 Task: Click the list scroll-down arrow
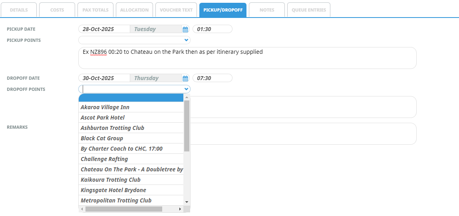coord(187,202)
